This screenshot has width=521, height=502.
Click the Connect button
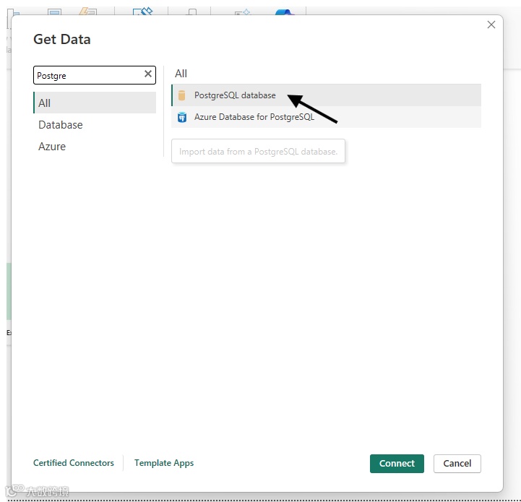click(x=397, y=464)
